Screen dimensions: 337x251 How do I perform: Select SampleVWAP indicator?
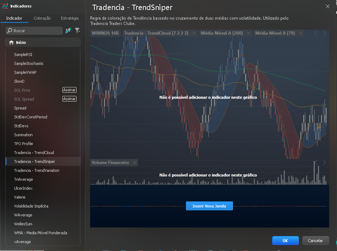click(43, 72)
